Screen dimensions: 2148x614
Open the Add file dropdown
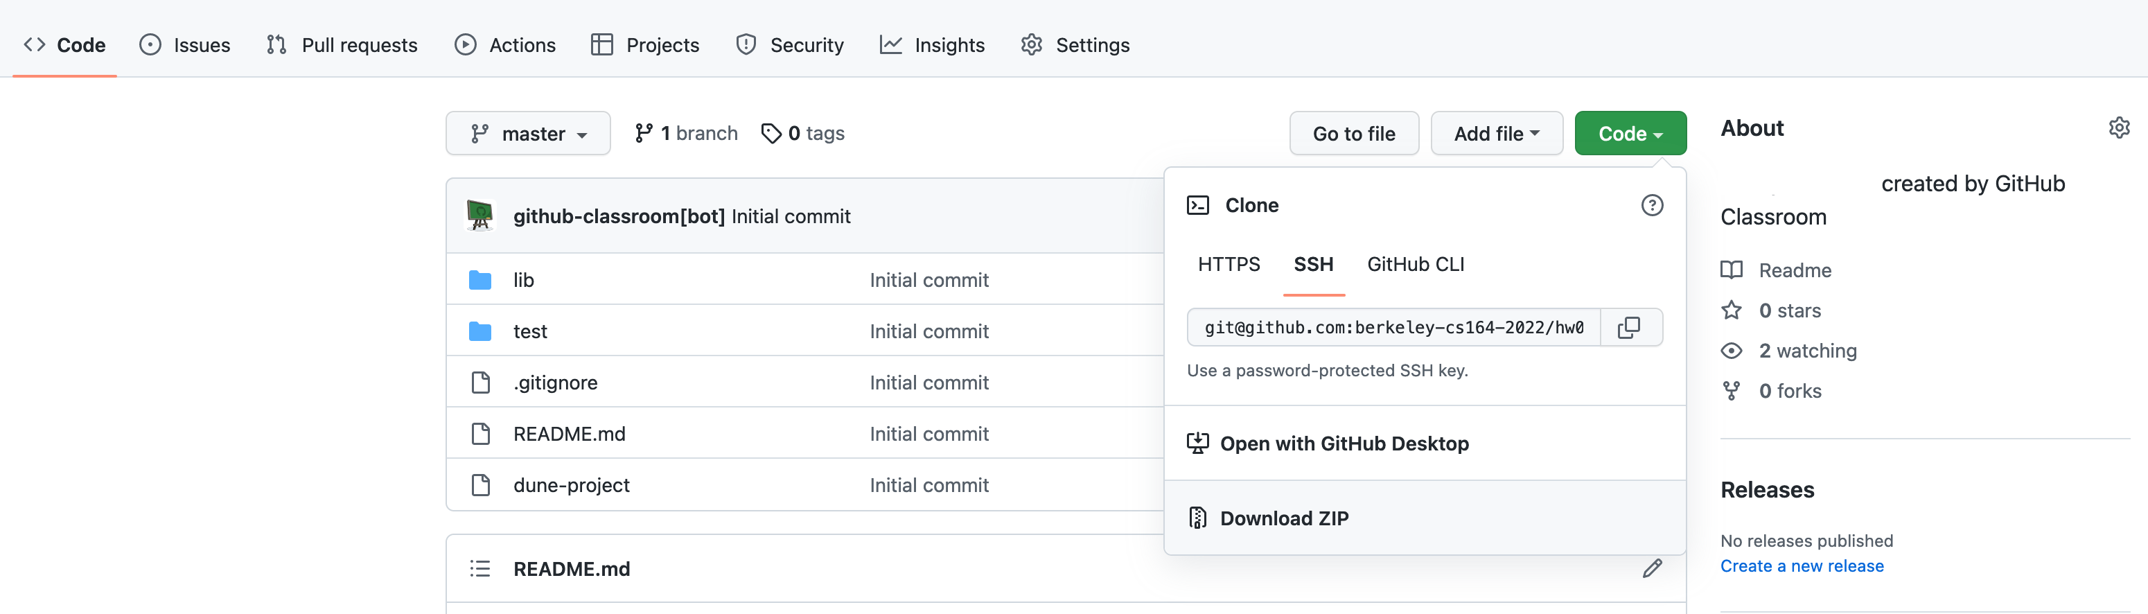(x=1497, y=134)
